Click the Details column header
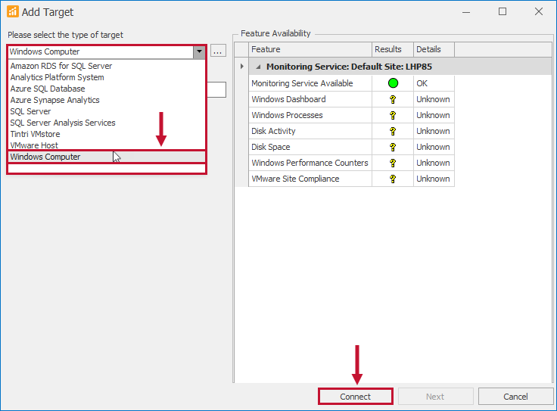 tap(434, 49)
